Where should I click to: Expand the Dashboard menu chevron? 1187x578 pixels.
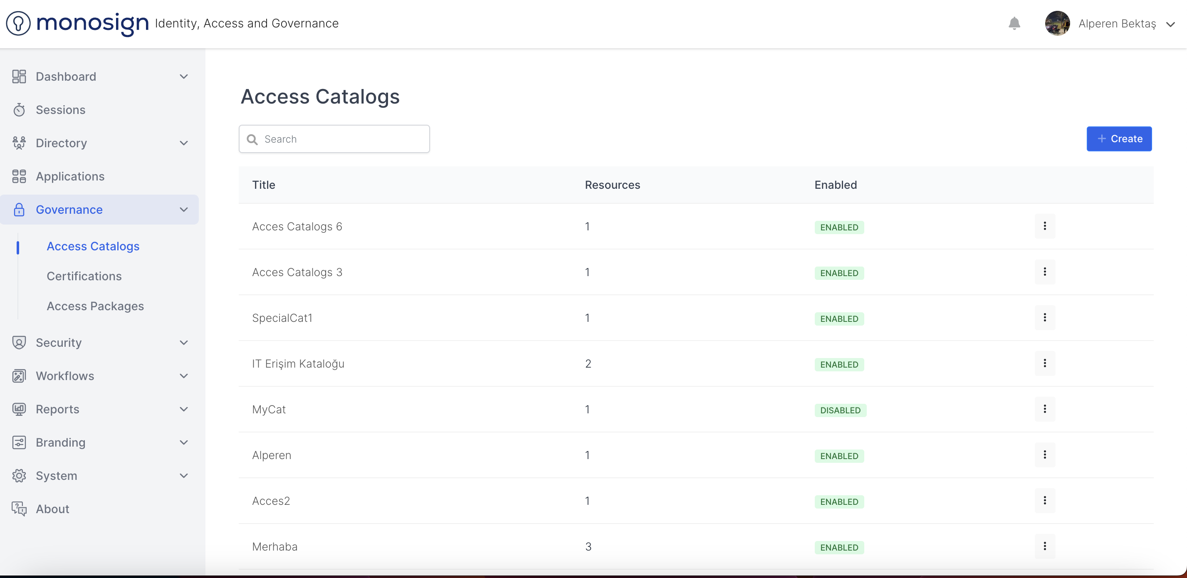[x=183, y=77]
